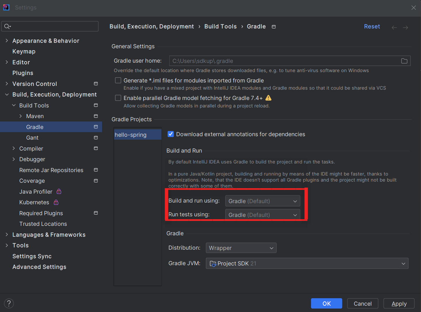Click the Project SDK folder icon in Gradle JVM
Image resolution: width=421 pixels, height=312 pixels.
(x=213, y=263)
